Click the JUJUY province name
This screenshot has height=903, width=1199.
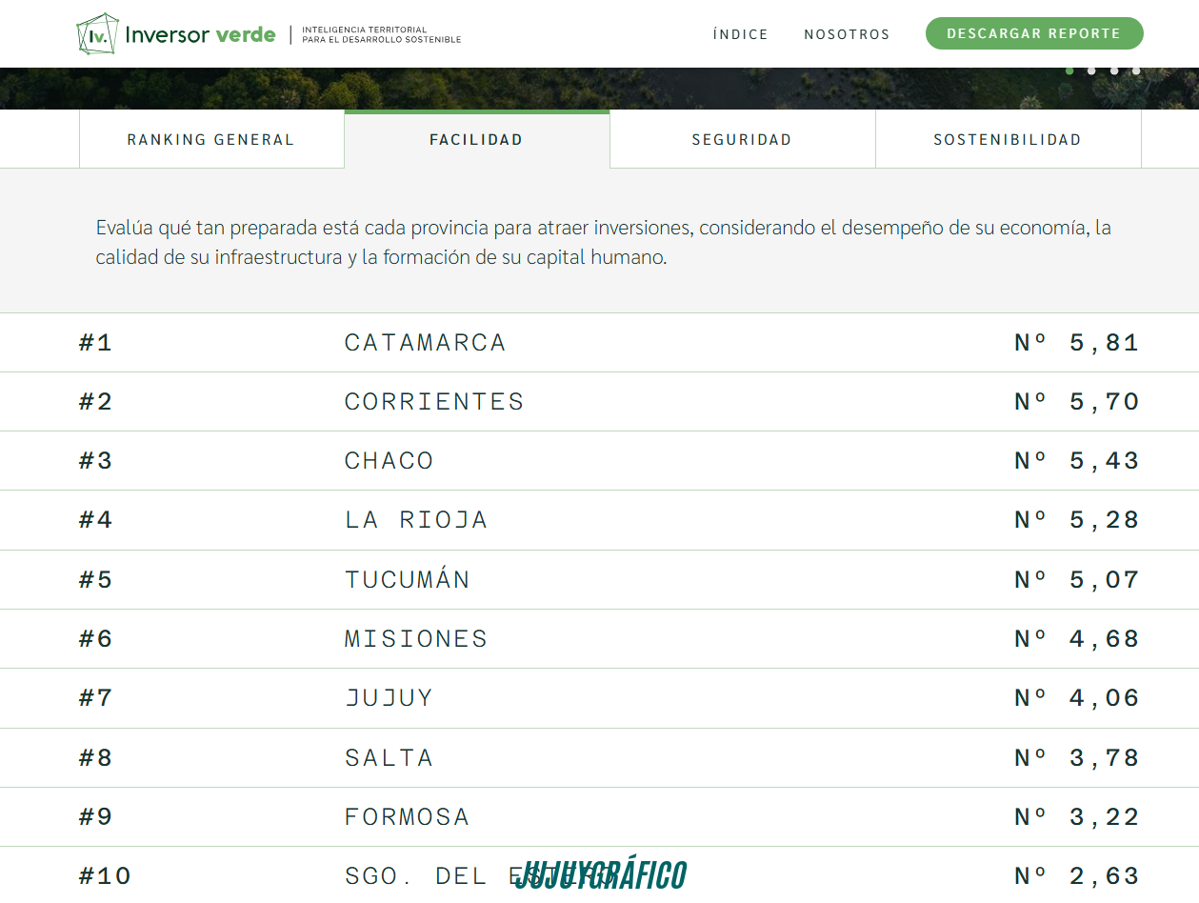(x=389, y=698)
